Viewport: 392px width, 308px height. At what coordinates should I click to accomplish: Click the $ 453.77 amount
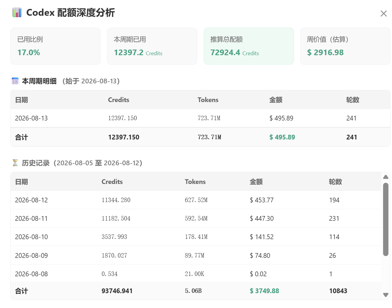(x=262, y=200)
